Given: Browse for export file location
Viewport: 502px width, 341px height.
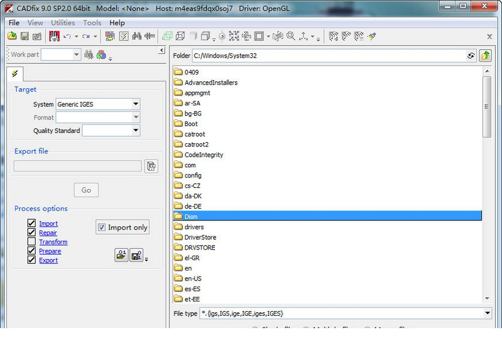Looking at the screenshot, I should [151, 166].
